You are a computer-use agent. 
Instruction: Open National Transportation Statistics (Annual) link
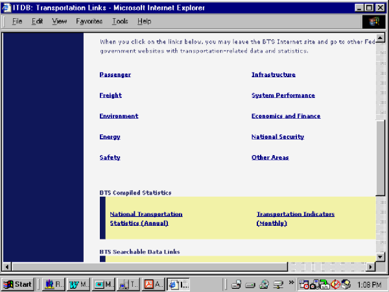(x=146, y=218)
